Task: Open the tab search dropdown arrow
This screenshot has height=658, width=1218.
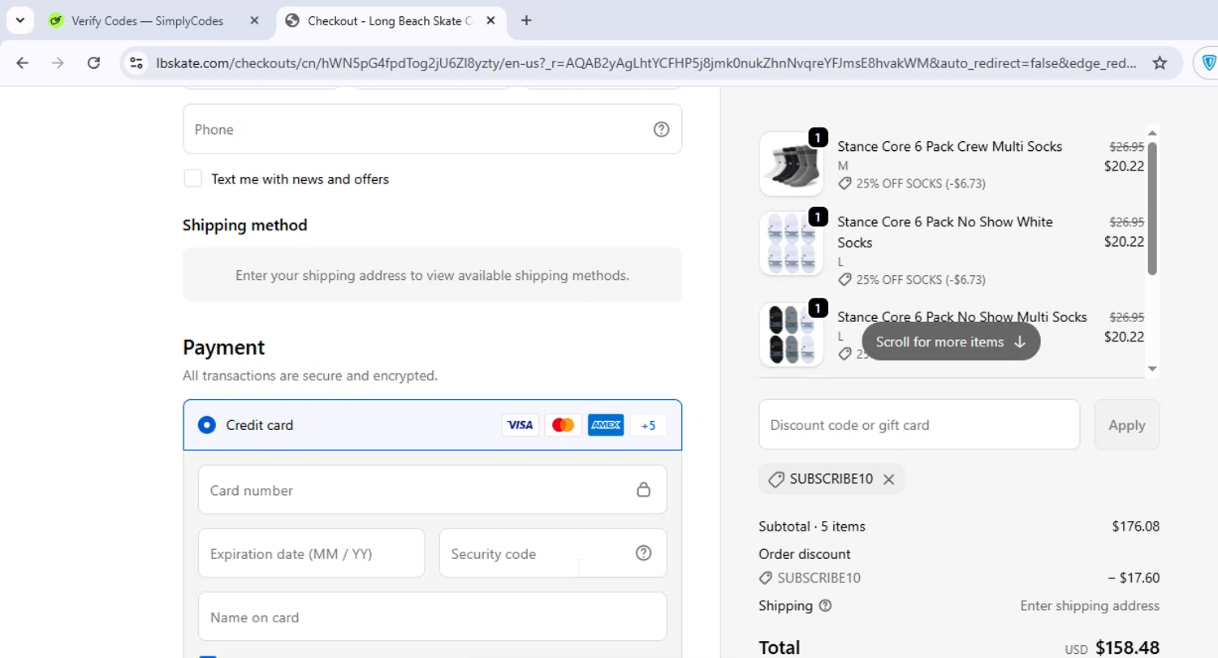Action: point(20,20)
